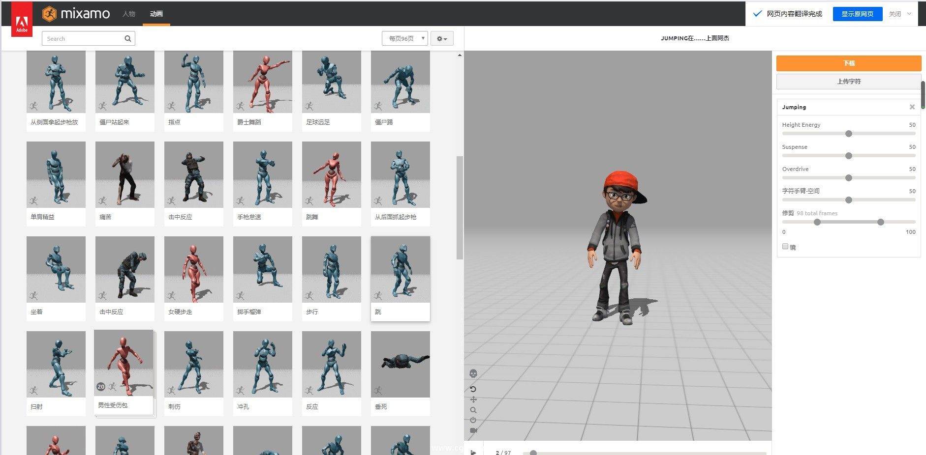The width and height of the screenshot is (926, 455).
Task: Select the 跳舞 animation thumbnail
Action: [x=332, y=174]
